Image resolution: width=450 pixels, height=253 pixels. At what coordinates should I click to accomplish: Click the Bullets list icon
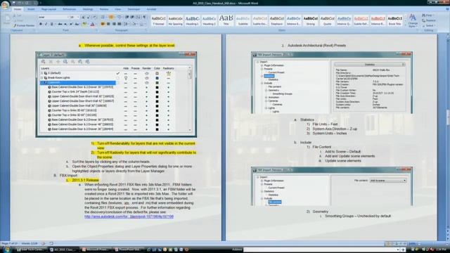103,17
